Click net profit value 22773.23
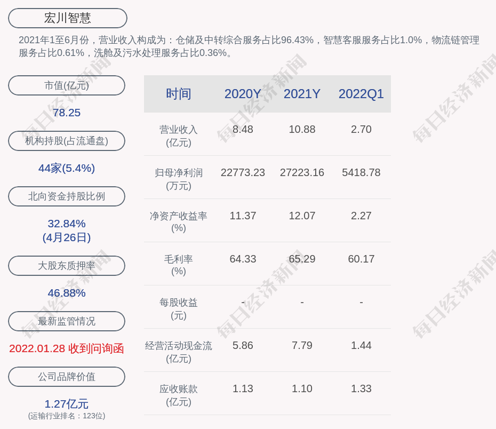Screen dimensions: 496x429 243,172
